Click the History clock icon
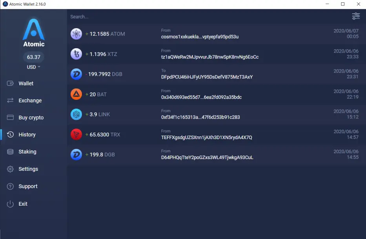The image size is (366, 239). click(10, 134)
